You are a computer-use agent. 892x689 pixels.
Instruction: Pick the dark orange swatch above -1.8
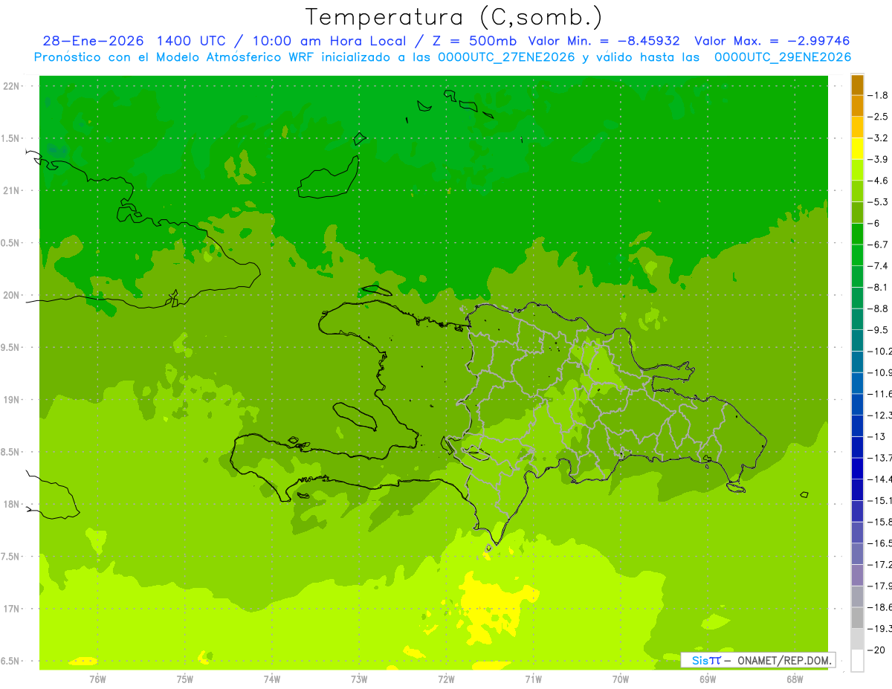[x=857, y=85]
